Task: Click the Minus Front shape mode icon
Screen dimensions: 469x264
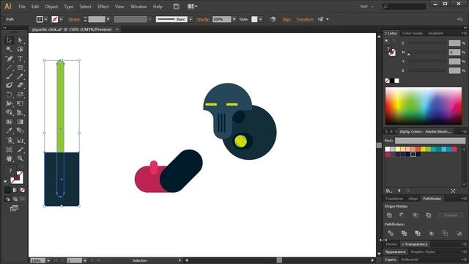Action: tap(402, 215)
